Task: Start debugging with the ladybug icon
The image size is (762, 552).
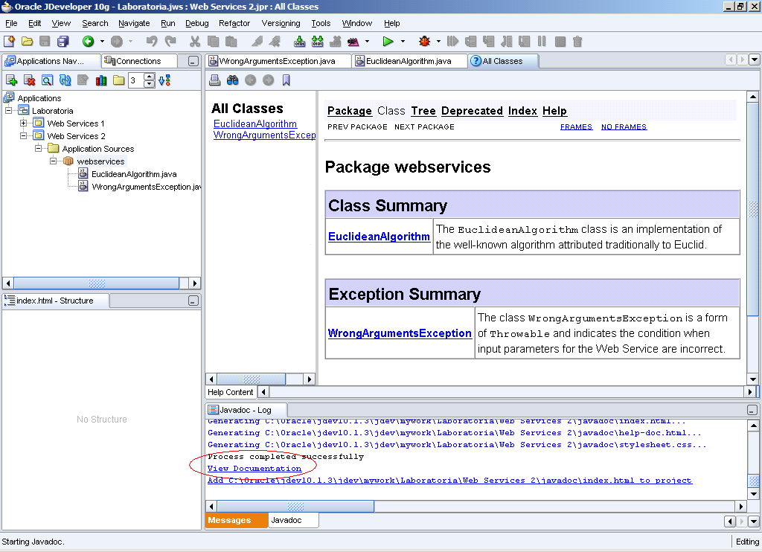Action: click(x=424, y=42)
